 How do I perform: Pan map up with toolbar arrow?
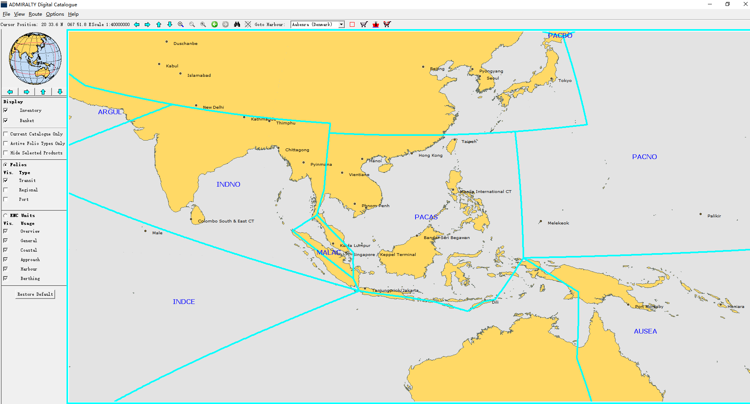point(159,24)
